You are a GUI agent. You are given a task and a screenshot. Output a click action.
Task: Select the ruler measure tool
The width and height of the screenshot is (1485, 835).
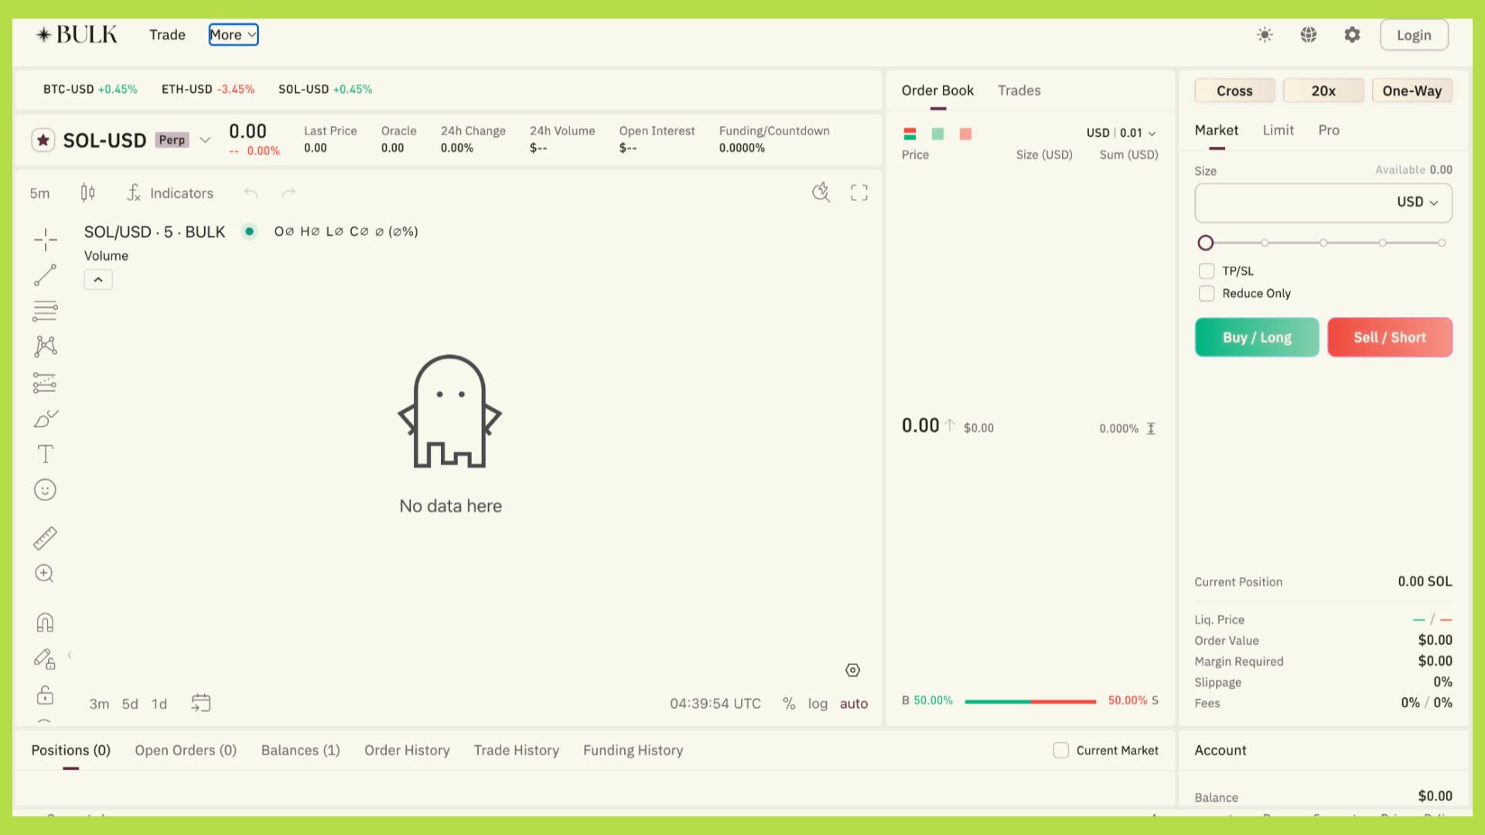(46, 538)
